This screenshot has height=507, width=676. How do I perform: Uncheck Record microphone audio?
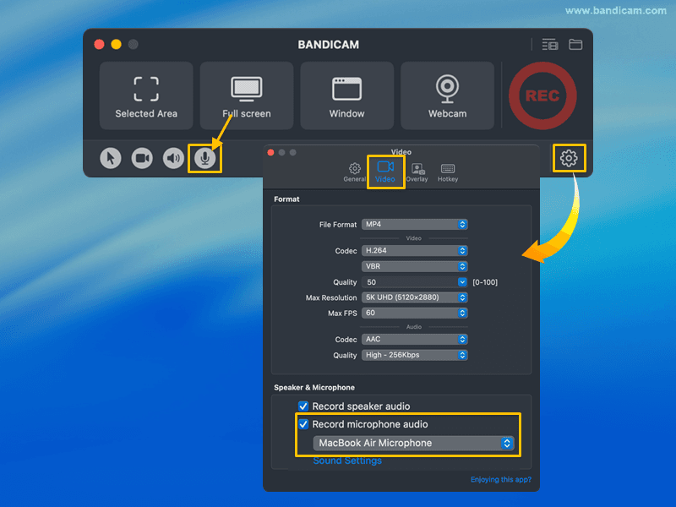(303, 424)
